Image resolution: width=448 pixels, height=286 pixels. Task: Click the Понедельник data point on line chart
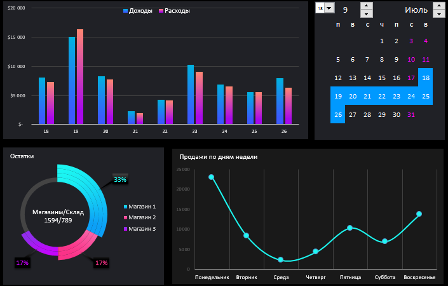point(211,177)
